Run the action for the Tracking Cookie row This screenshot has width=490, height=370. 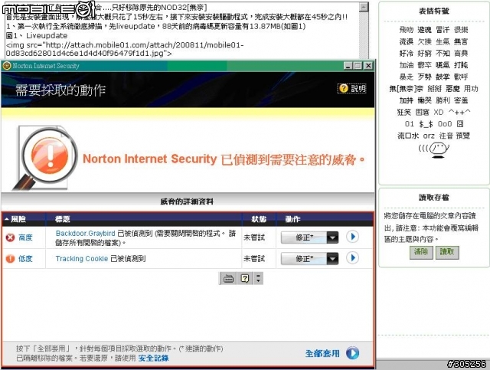(352, 258)
